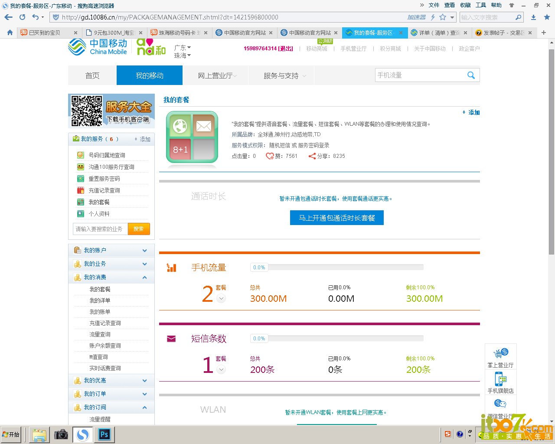Click the site search magnifier icon
The image size is (555, 444).
(x=471, y=75)
